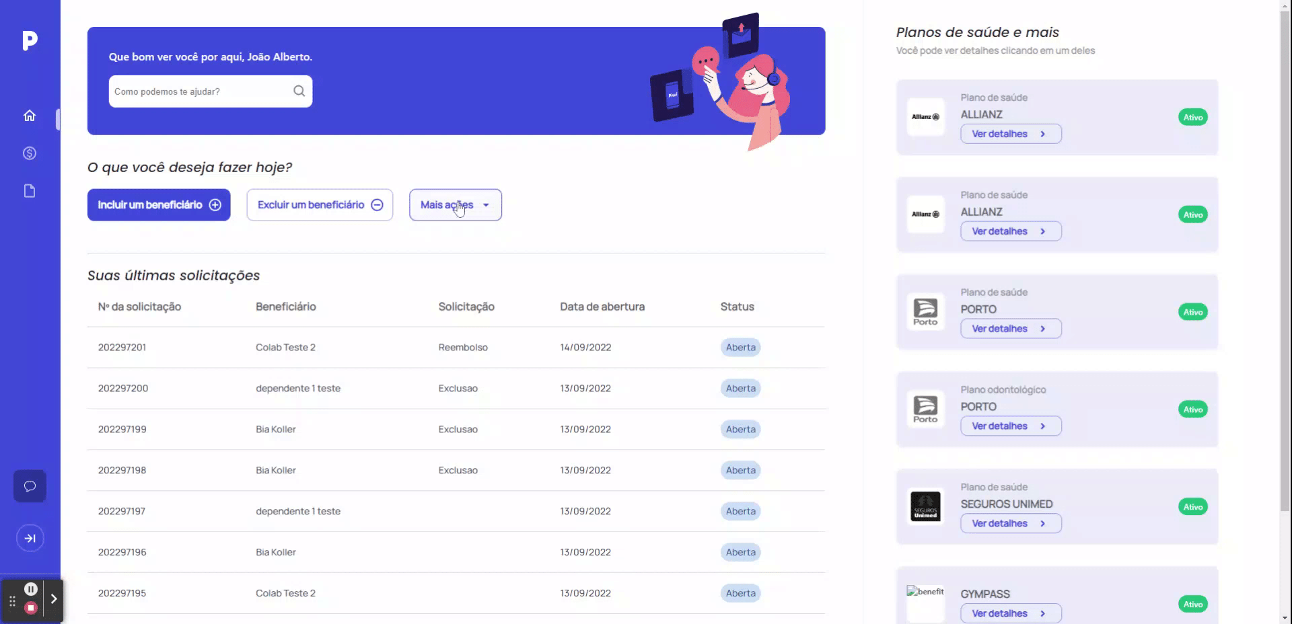Click 'Nº da solicitação' column header
The image size is (1292, 624).
tap(139, 307)
